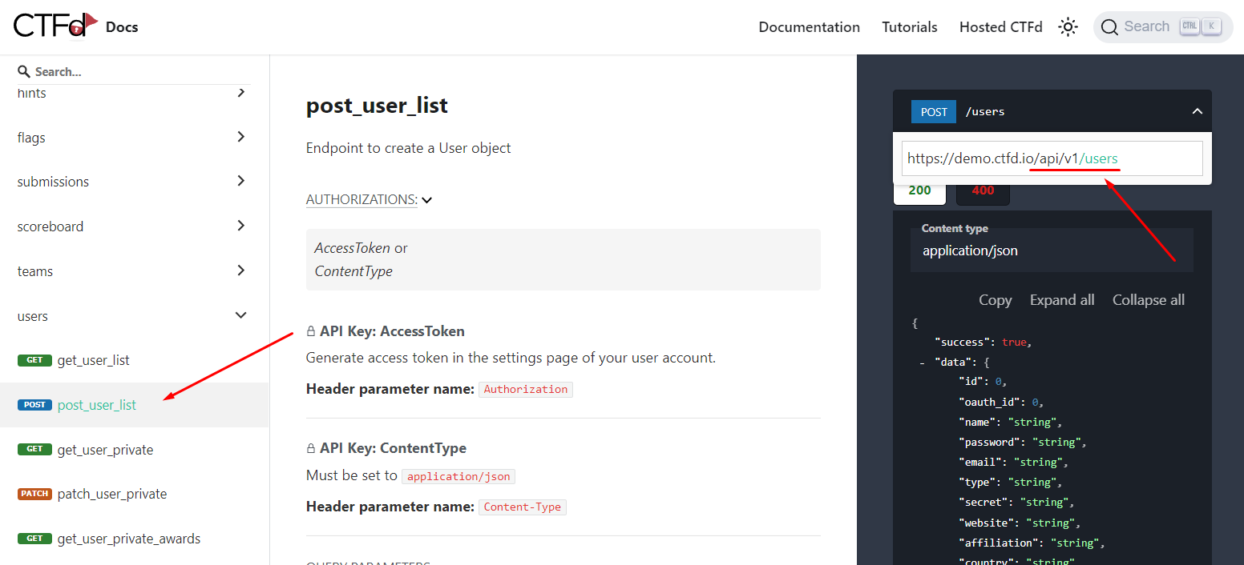1244x565 pixels.
Task: Toggle the light/dark theme sun icon
Action: coord(1068,27)
